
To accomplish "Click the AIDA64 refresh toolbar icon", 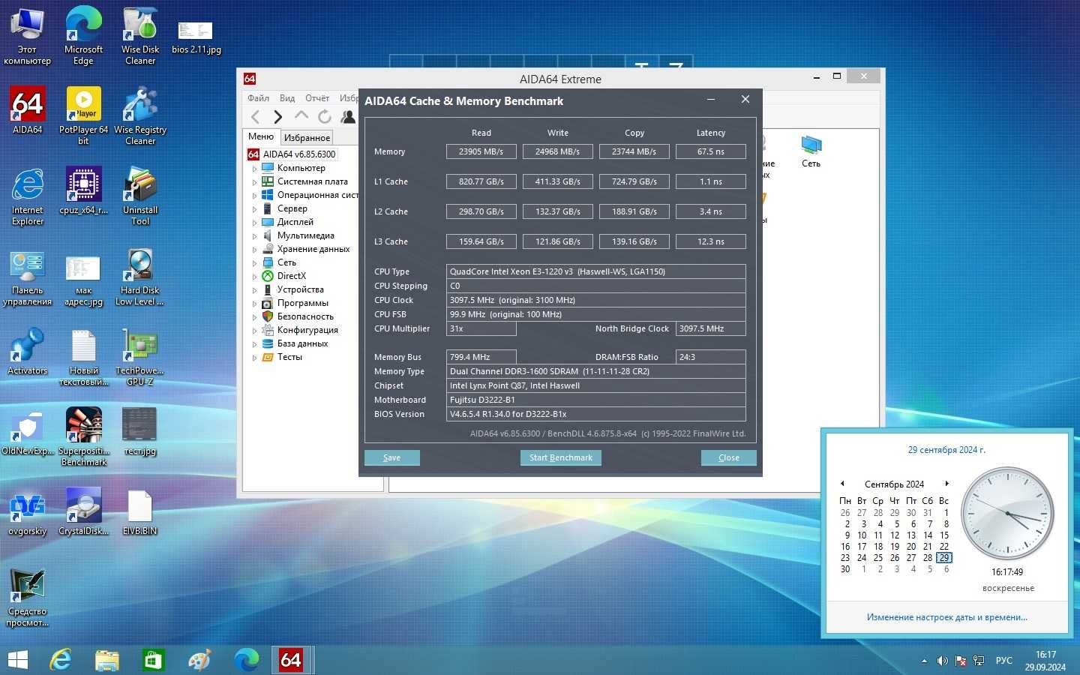I will point(325,116).
